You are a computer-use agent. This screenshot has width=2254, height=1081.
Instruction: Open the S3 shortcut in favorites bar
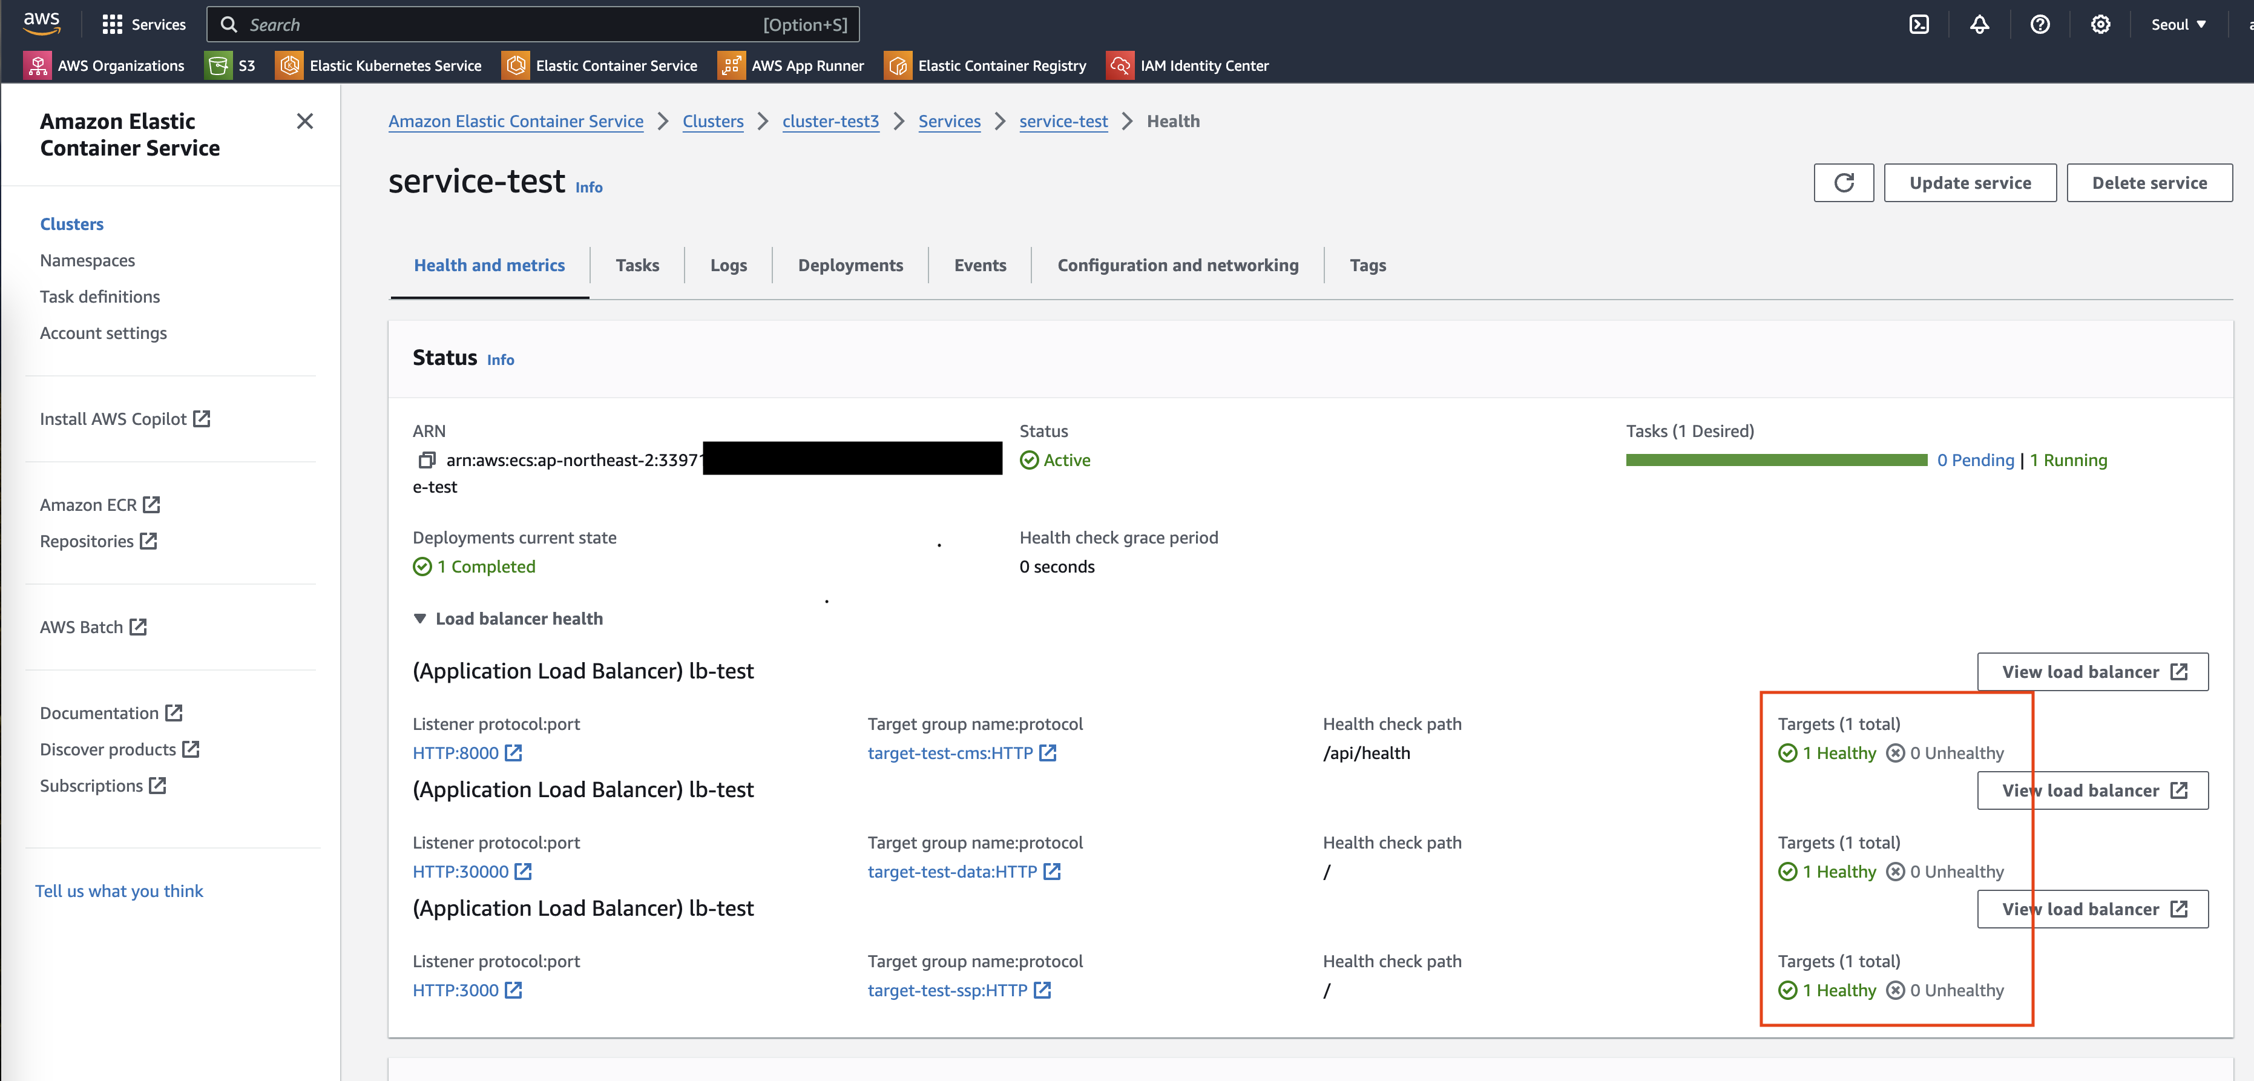(230, 65)
